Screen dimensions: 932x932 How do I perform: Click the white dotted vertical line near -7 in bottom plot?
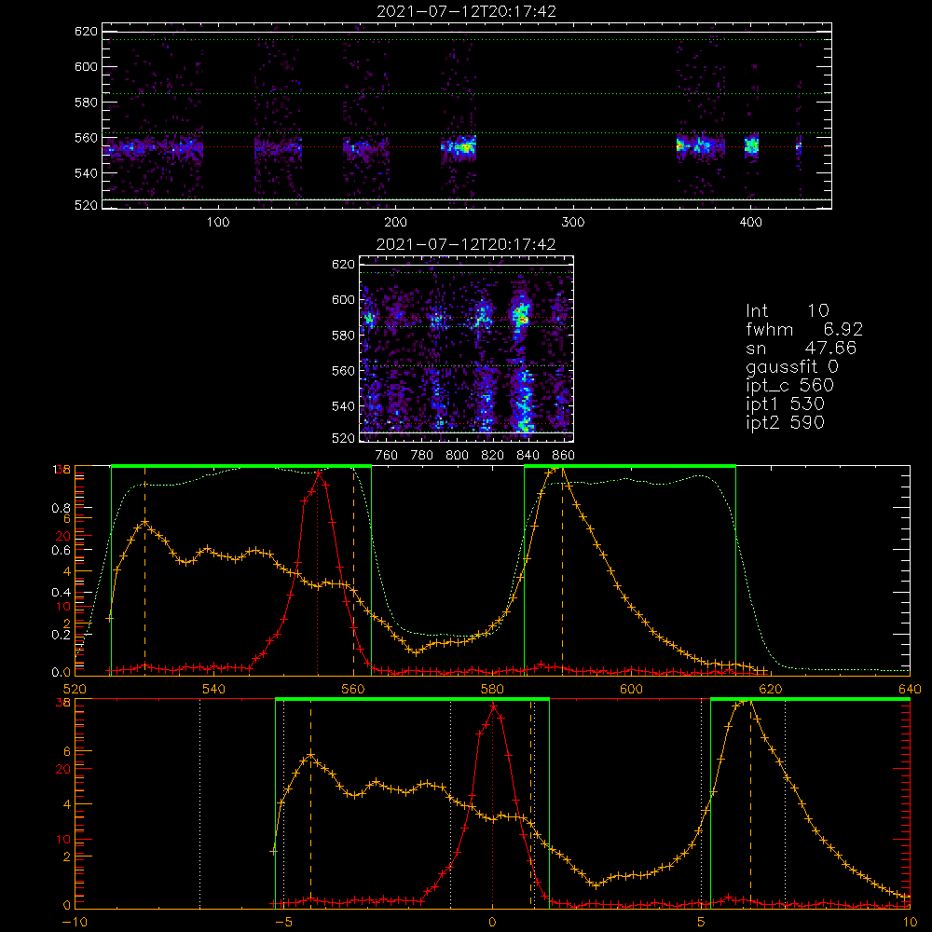(199, 803)
